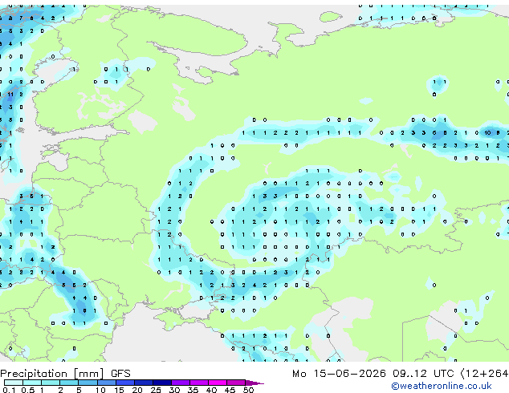
Task: Select the 35–40 mm violet legend swatch
Action: [199, 383]
